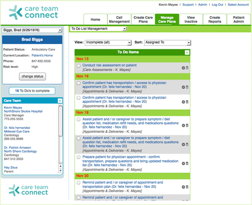
Task: Click gear icon on gray-shaded Confirm patient transportation row
Action: pos(183,87)
